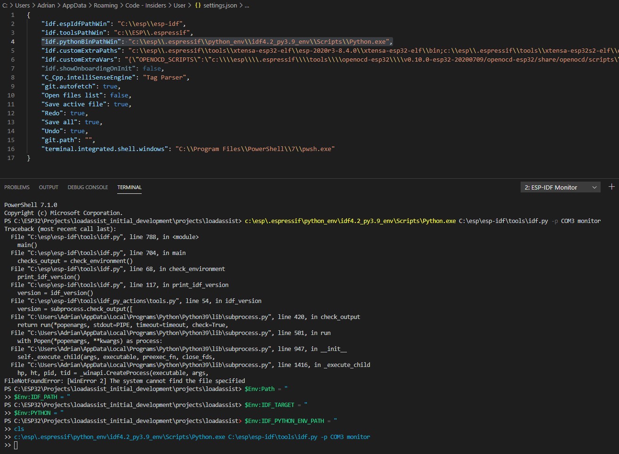Click the "idf.customExtraPaths" key
Image resolution: width=619 pixels, height=454 pixels.
[81, 50]
